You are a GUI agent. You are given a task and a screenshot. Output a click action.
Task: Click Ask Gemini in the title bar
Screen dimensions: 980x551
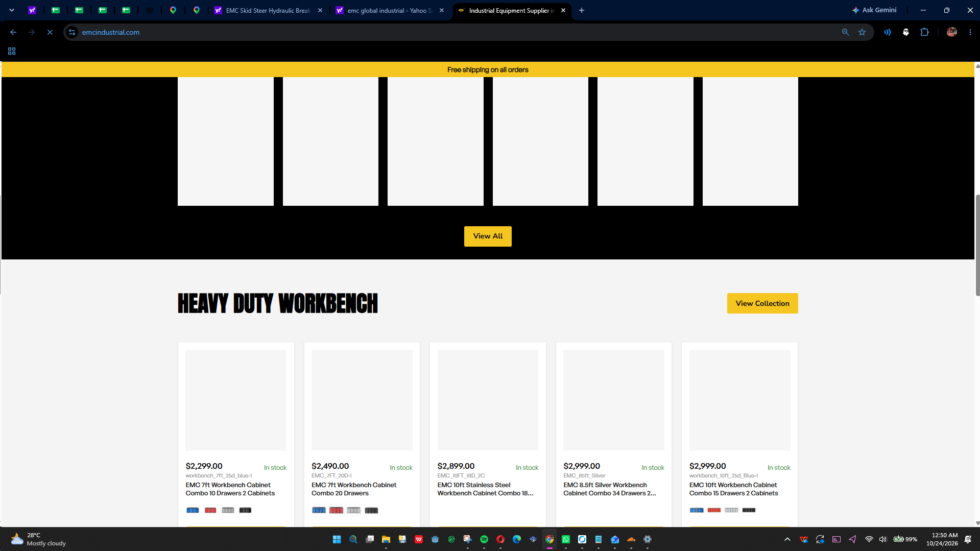click(874, 10)
